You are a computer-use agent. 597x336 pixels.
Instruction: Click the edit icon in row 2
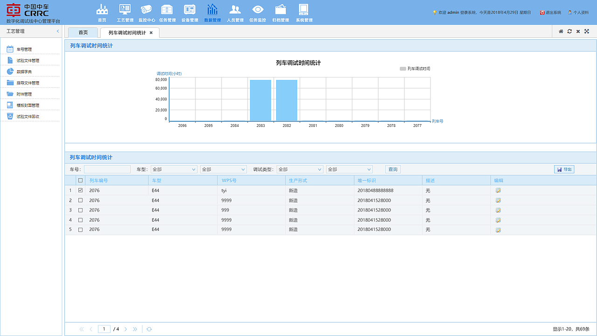[x=498, y=200]
